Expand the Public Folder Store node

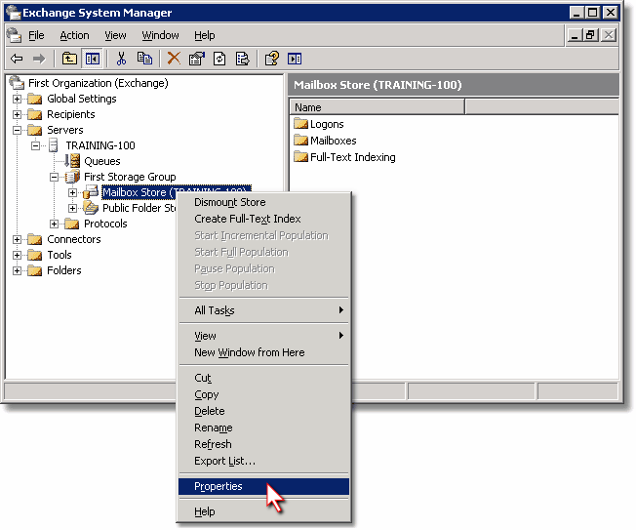72,208
